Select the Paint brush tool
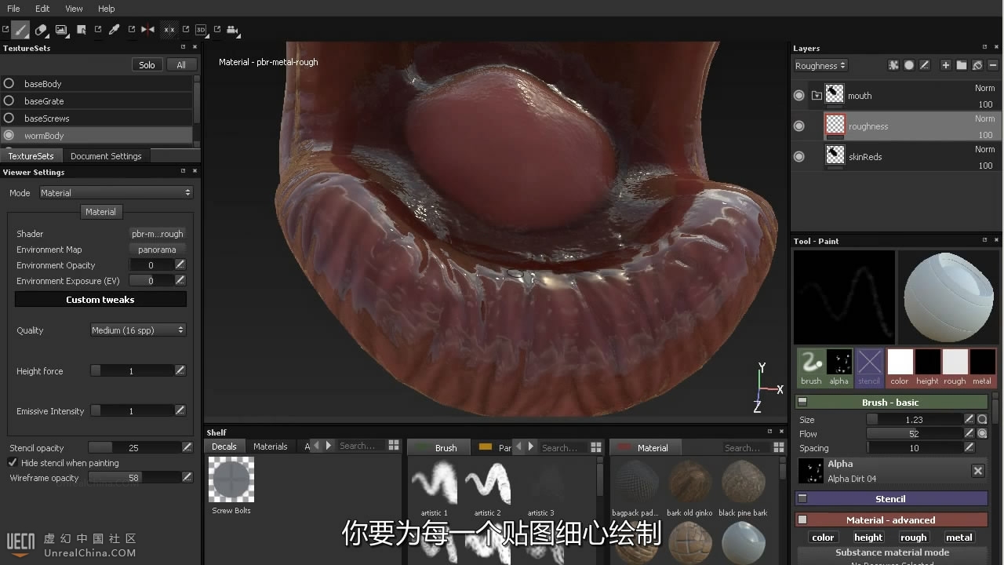Image resolution: width=1004 pixels, height=565 pixels. point(20,30)
